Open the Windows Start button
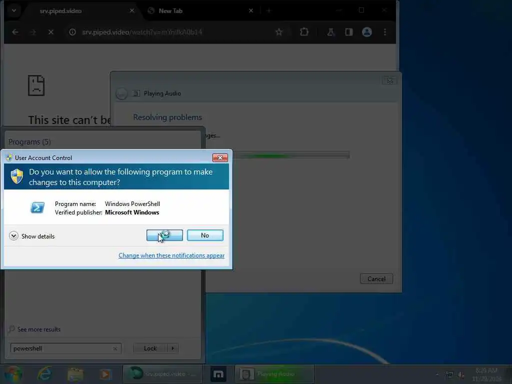This screenshot has height=384, width=512. (x=13, y=374)
